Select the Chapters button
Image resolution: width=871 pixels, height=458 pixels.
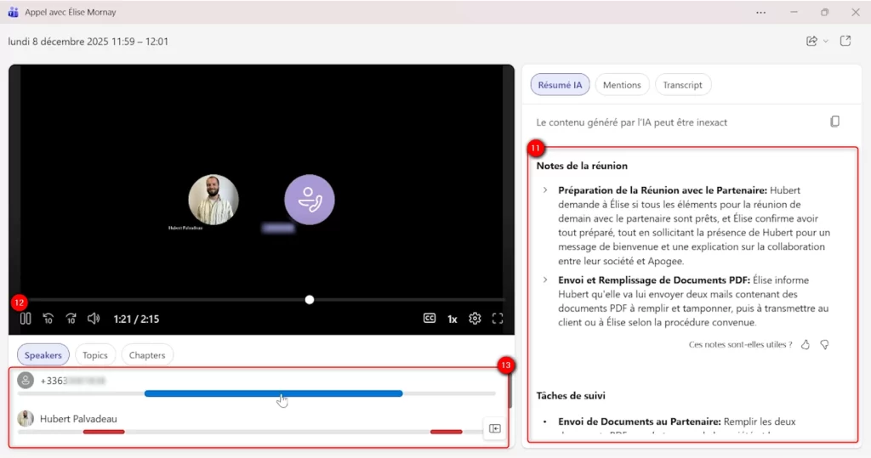click(147, 355)
